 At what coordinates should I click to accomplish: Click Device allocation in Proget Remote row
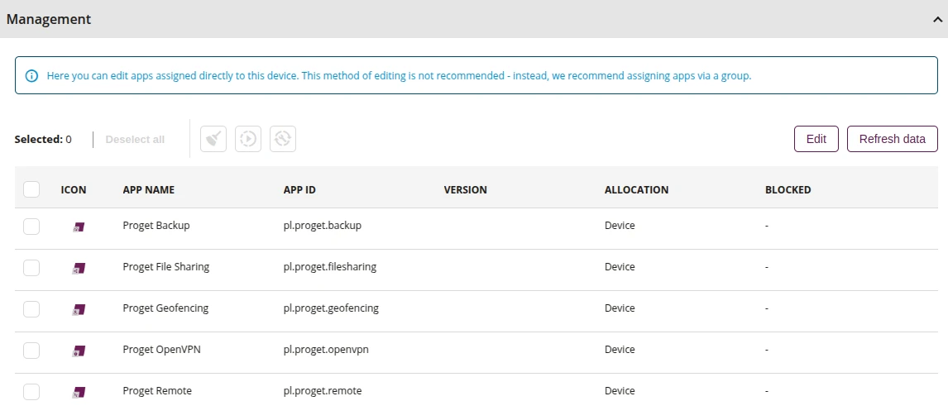620,390
